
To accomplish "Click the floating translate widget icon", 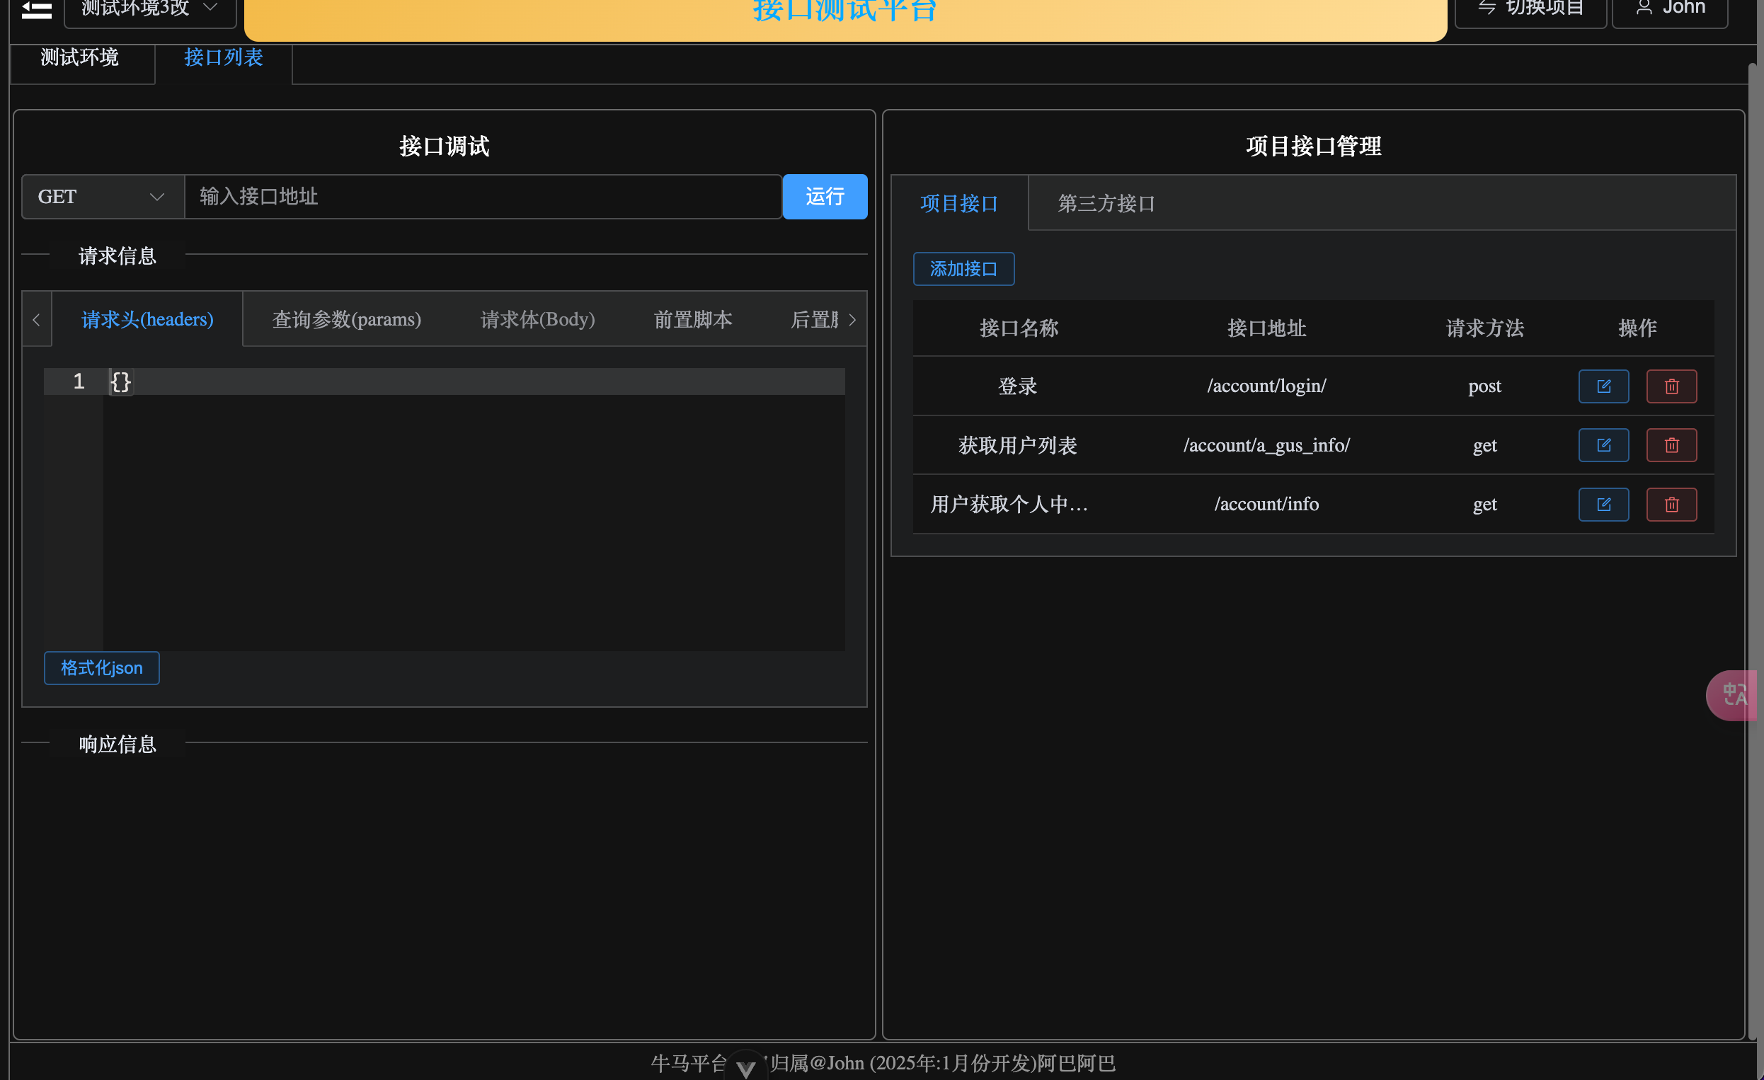I will [1734, 694].
